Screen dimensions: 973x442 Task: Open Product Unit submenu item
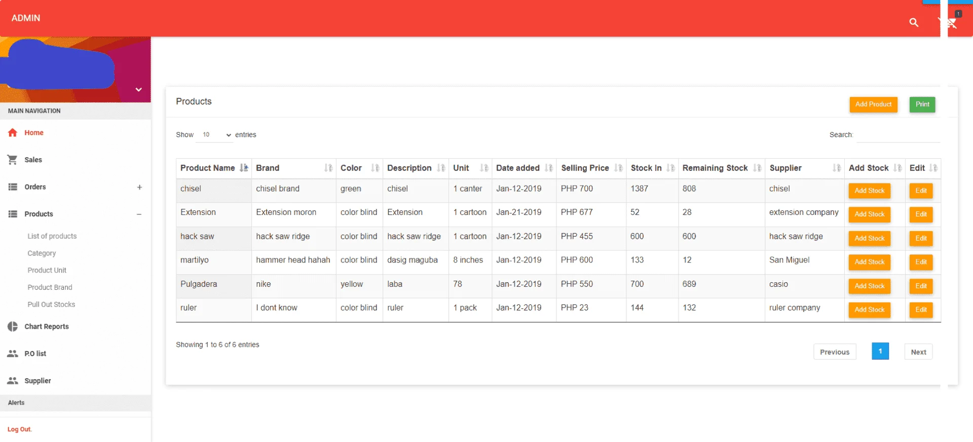[x=47, y=271]
